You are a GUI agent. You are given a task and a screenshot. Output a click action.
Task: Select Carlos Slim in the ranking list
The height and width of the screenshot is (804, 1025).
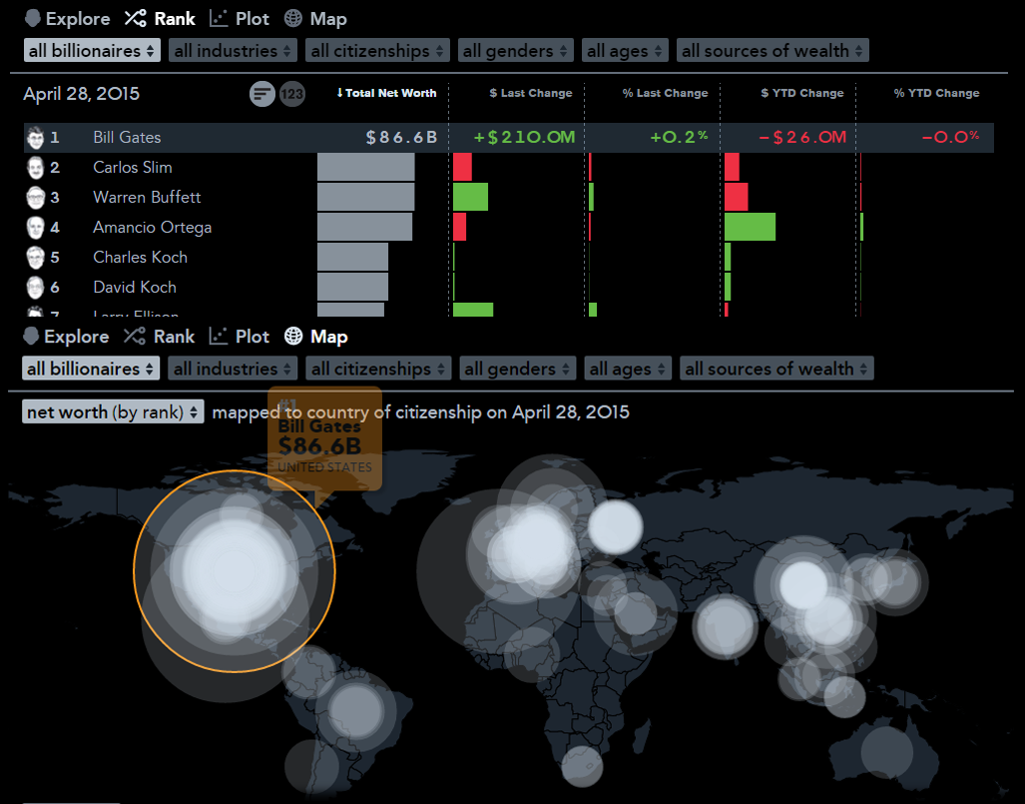pyautogui.click(x=132, y=167)
